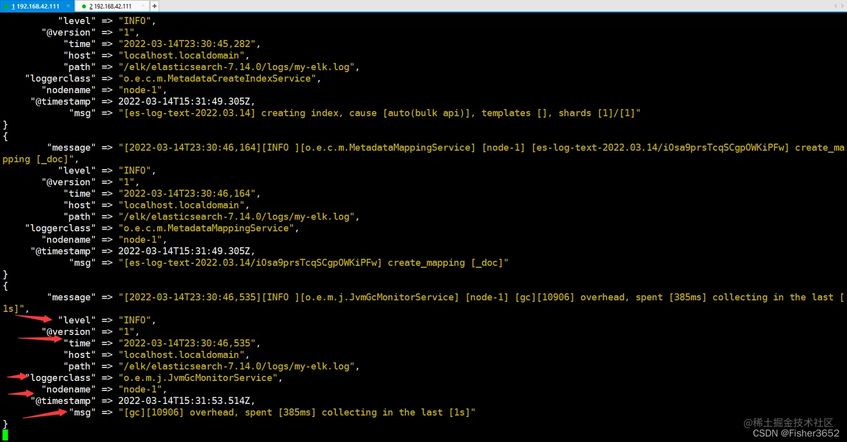Click the "msg" key beside the [gc][10906] value
Screen dimensions: 847x442
(x=82, y=413)
